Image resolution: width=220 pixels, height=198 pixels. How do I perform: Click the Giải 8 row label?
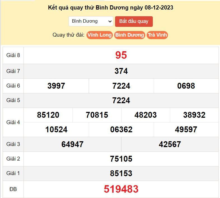(x=13, y=55)
